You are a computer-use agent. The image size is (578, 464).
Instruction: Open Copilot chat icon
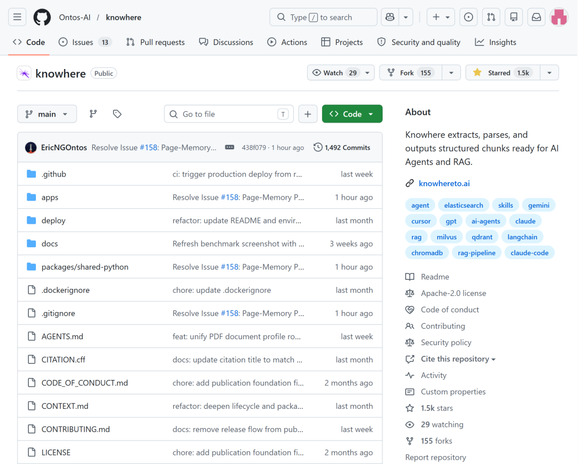[x=390, y=17]
